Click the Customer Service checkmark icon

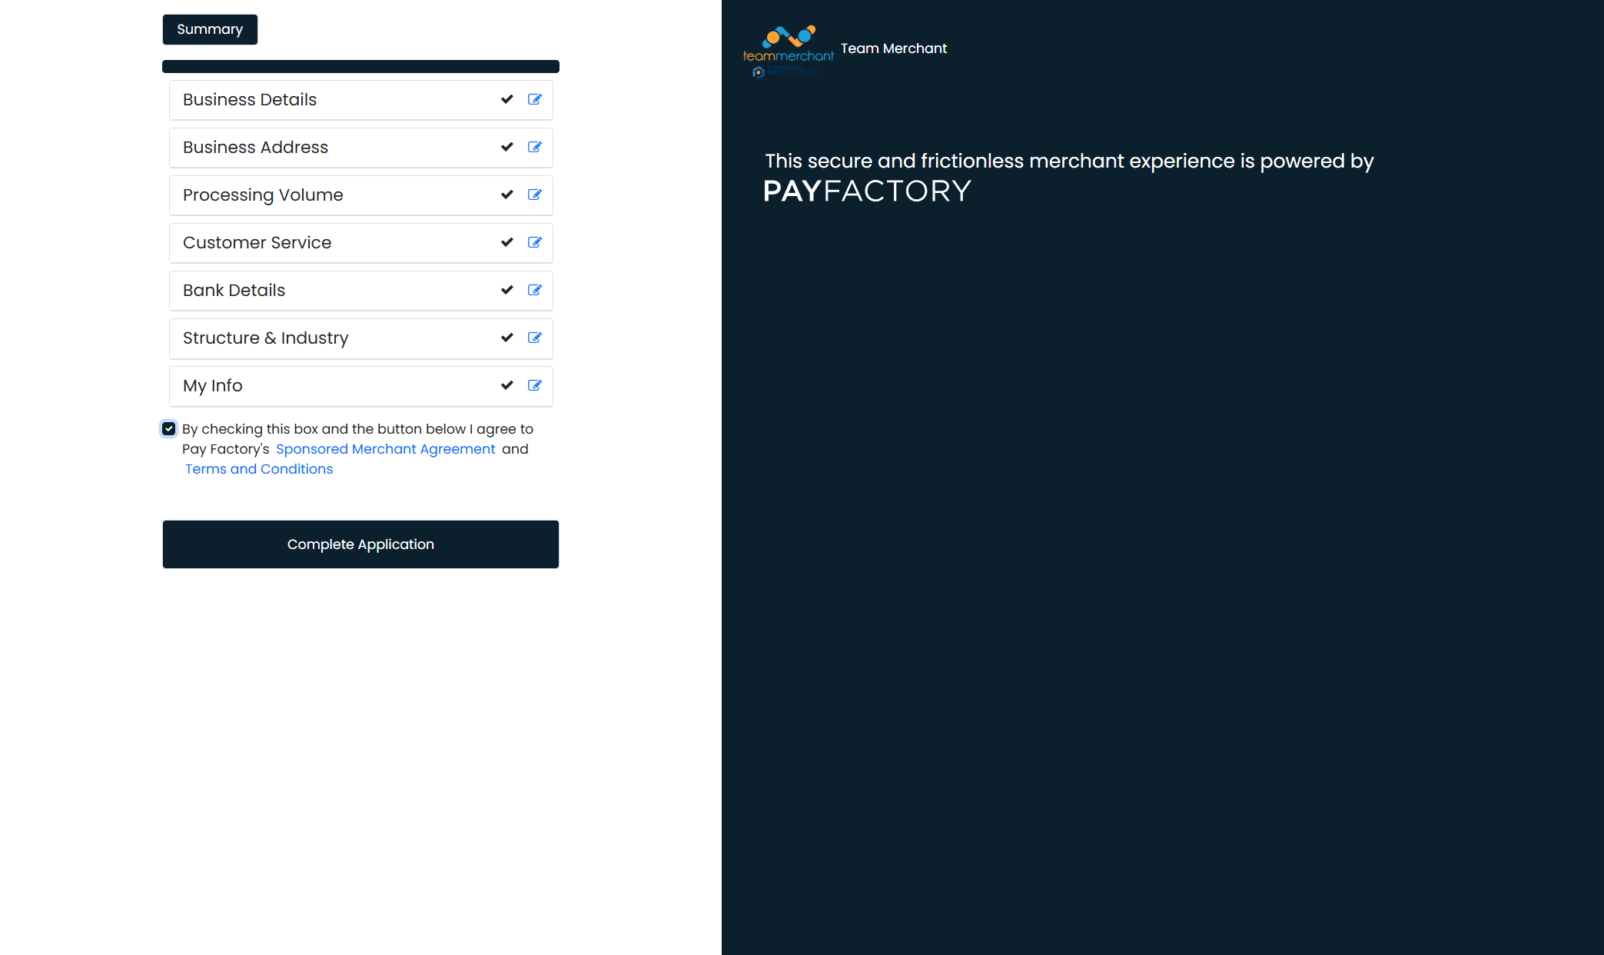(507, 242)
